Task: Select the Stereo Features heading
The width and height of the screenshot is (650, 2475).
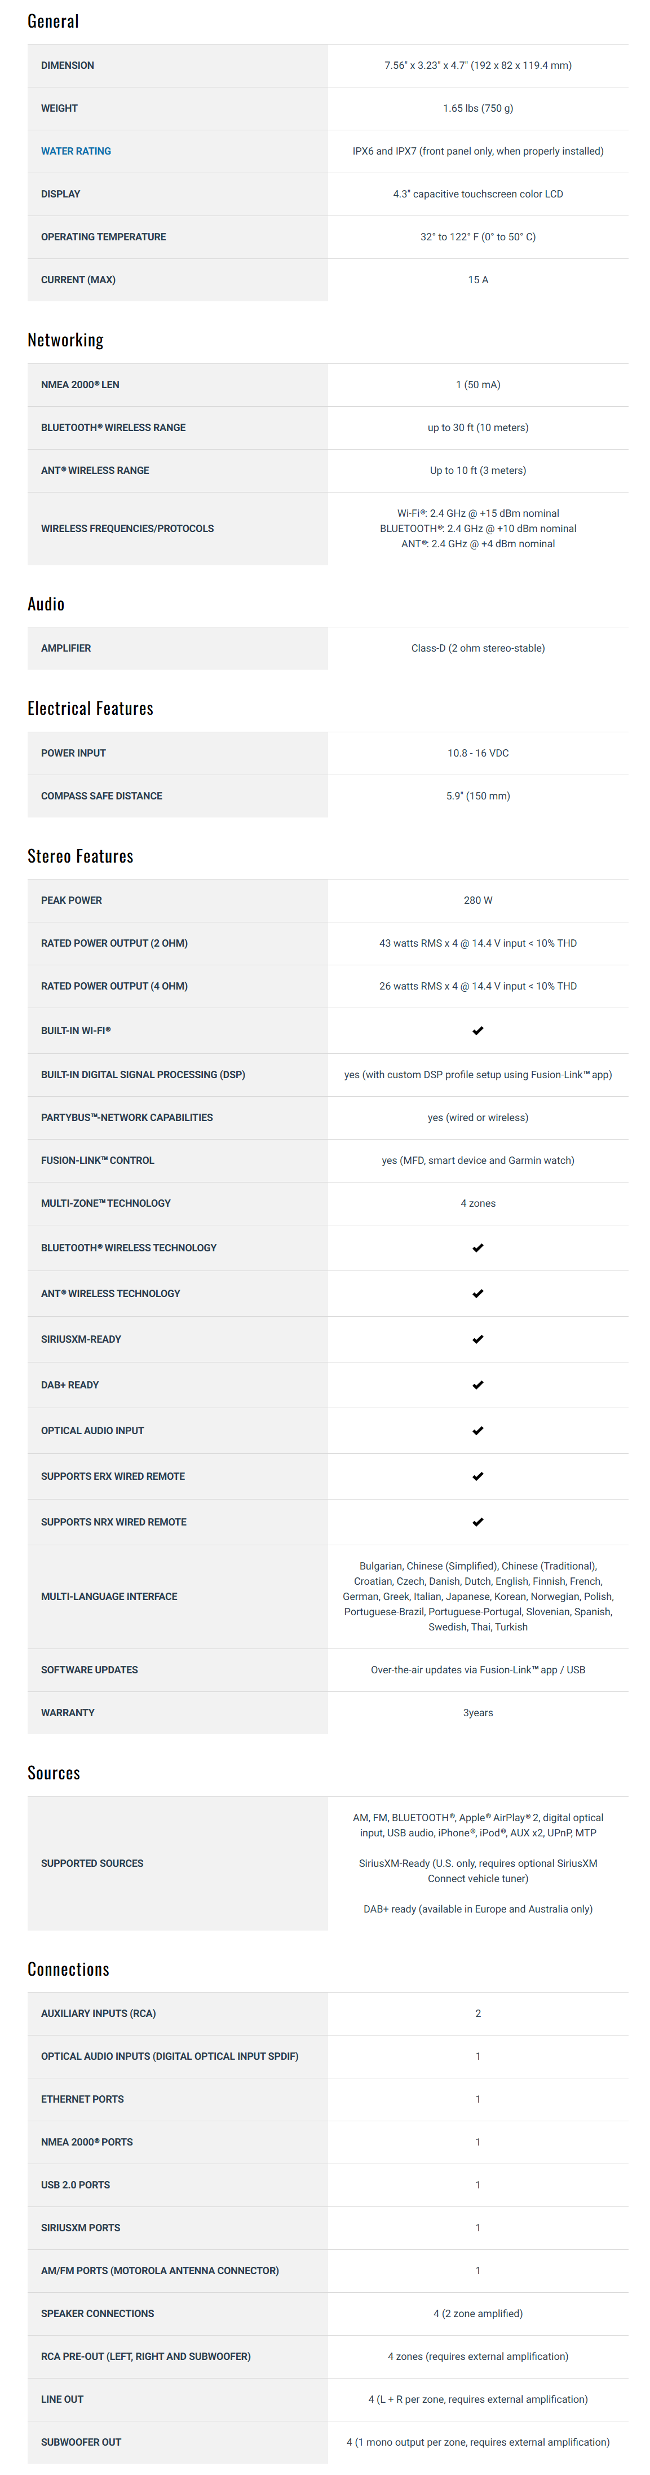Action: coord(79,856)
